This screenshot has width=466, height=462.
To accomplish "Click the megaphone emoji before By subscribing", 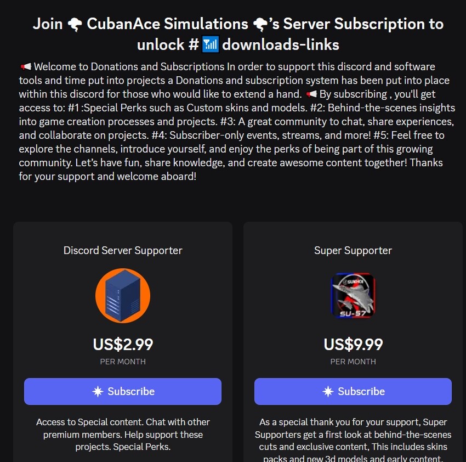I will [311, 94].
